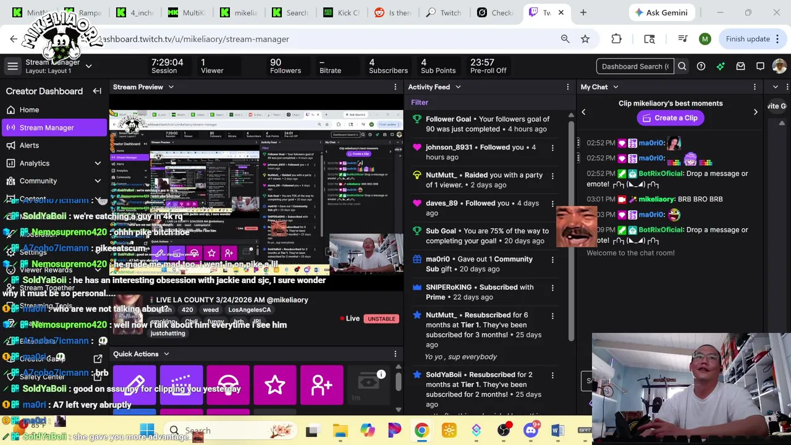Click the dashboard search magnifier button
791x445 pixels.
coord(682,66)
